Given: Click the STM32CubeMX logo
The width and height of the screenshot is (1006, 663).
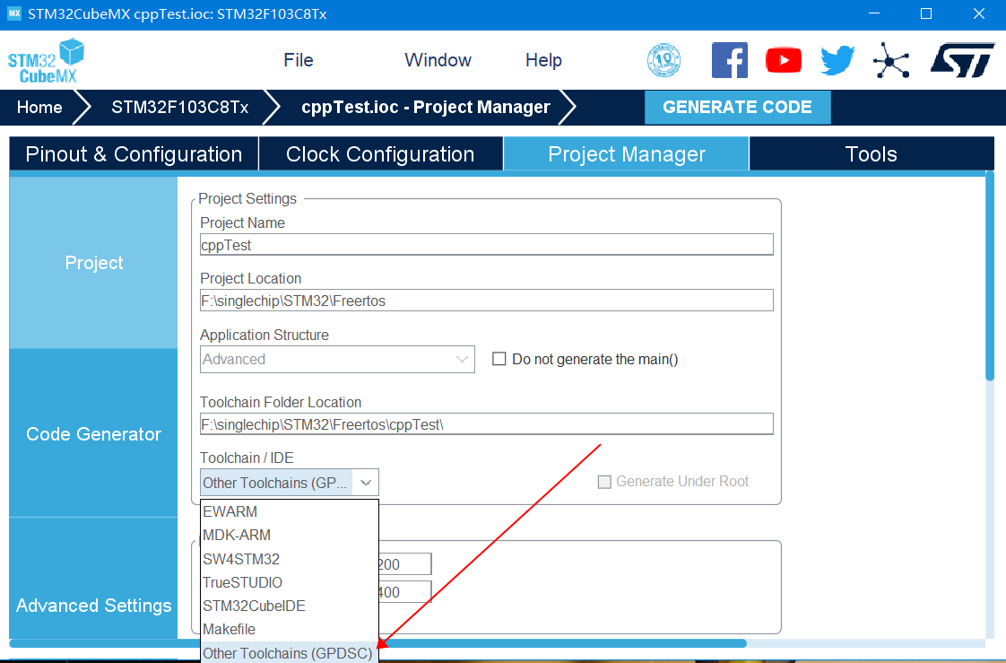Looking at the screenshot, I should (47, 61).
